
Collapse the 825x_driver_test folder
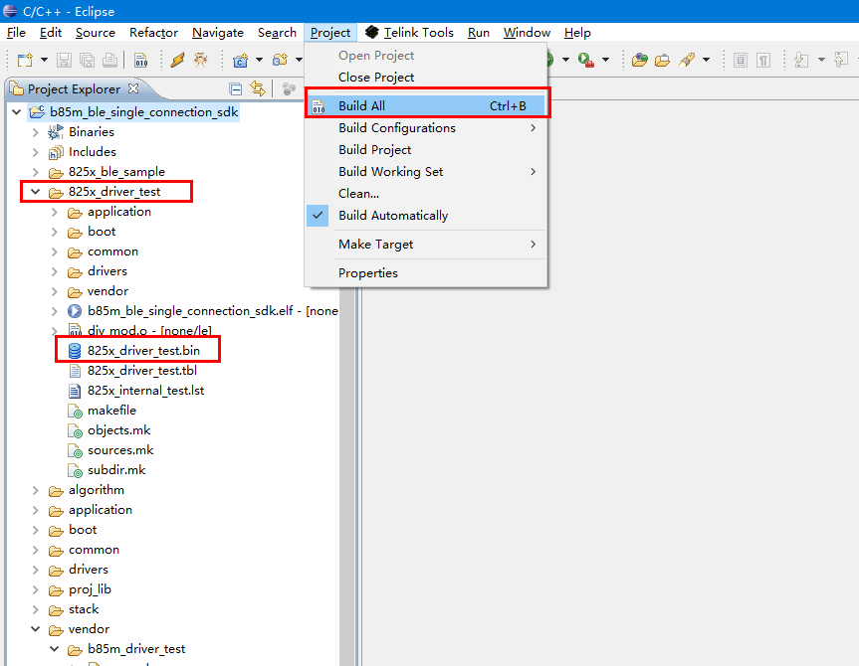(36, 192)
